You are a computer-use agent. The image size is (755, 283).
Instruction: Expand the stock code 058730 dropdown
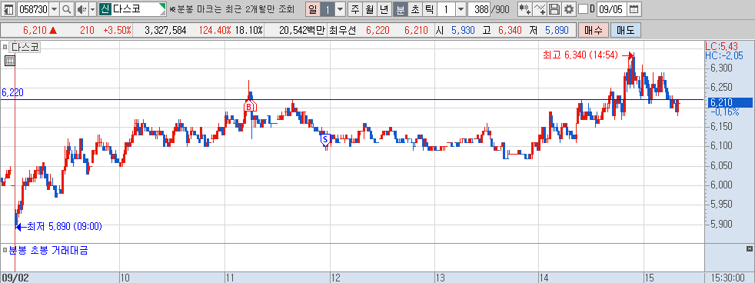click(x=54, y=9)
